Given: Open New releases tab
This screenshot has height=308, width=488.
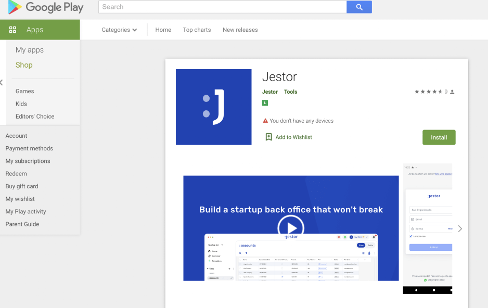Looking at the screenshot, I should (x=240, y=30).
